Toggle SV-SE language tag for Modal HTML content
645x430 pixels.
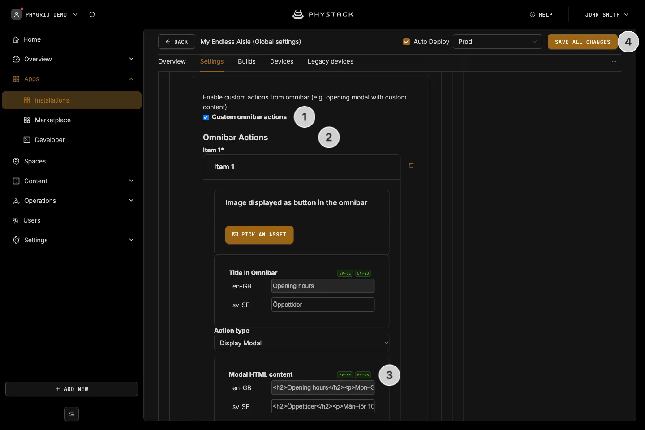pyautogui.click(x=345, y=375)
